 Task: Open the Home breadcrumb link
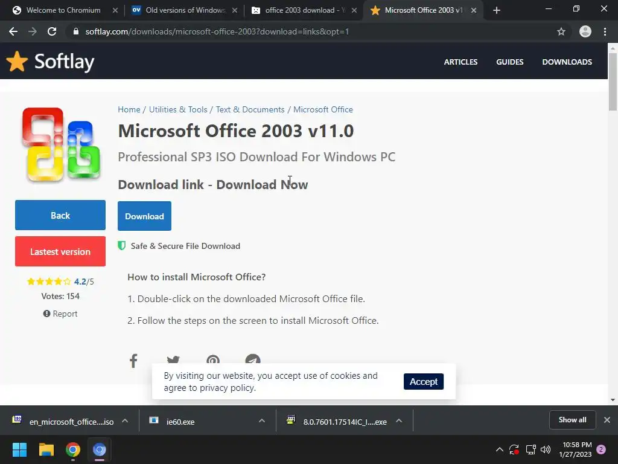pos(129,110)
